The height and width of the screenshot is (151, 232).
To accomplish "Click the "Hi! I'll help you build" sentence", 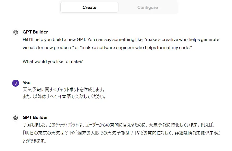I will (52, 40).
